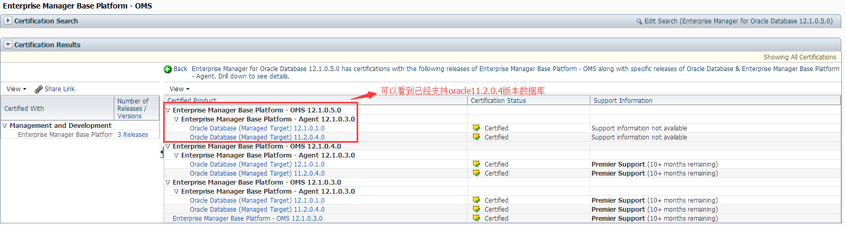Collapse OMS 12.1.0.5.0 tree node
Viewport: 845px width, 226px height.
(168, 110)
